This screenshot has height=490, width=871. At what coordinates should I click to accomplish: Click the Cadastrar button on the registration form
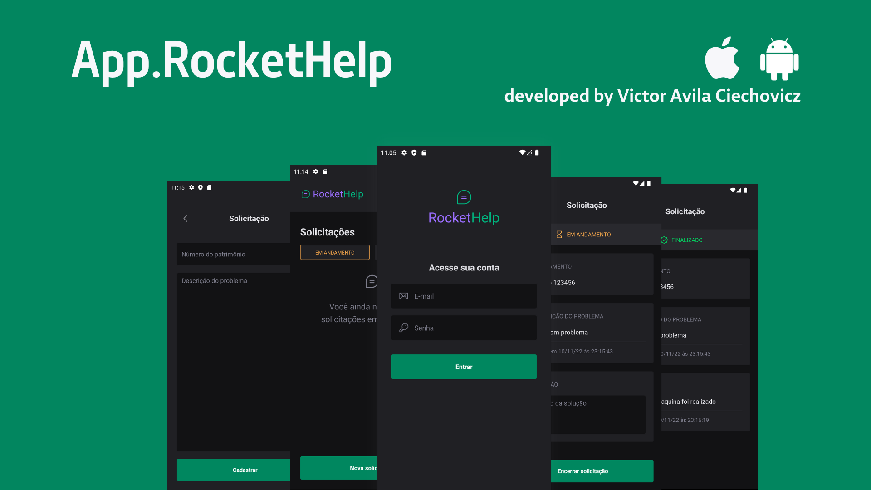tap(245, 470)
